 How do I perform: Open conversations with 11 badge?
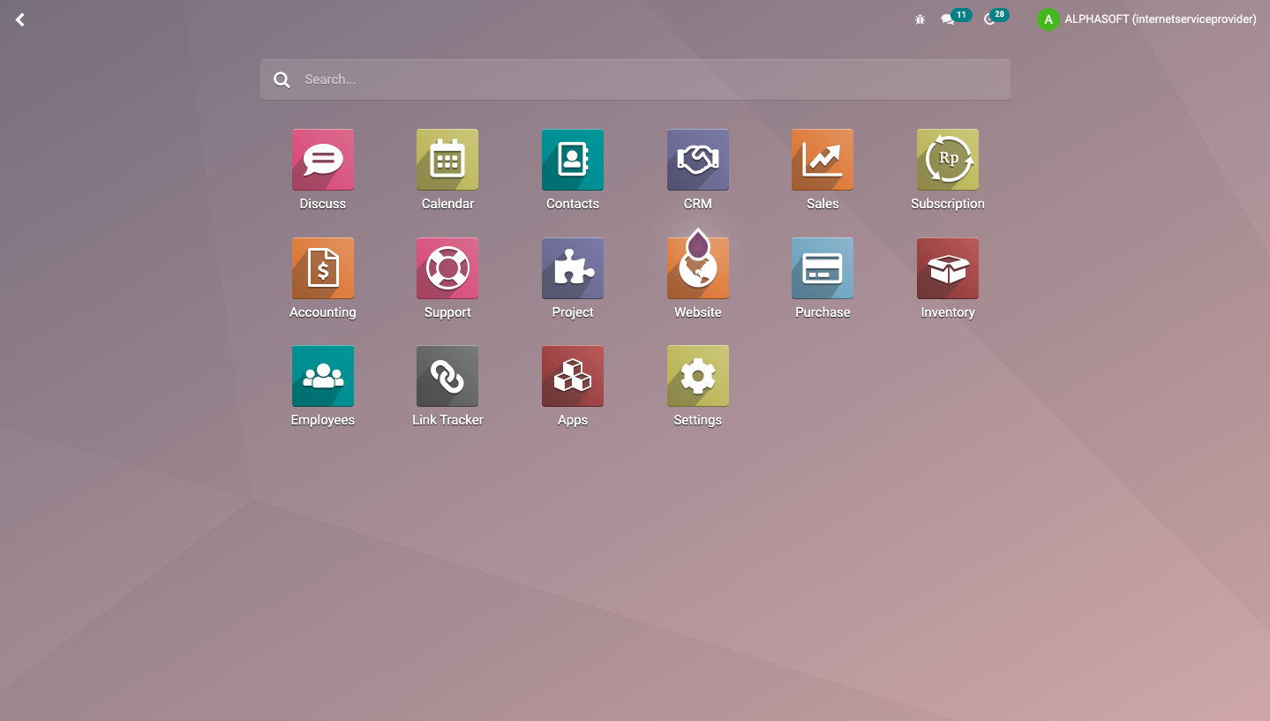coord(956,18)
